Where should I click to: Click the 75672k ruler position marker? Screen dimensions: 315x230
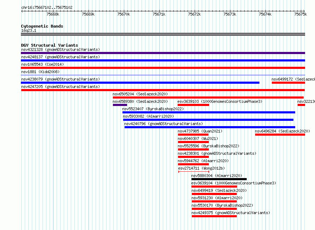pos(194,14)
